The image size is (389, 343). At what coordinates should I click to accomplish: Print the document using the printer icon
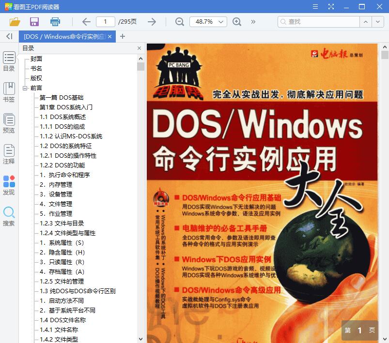click(x=55, y=22)
